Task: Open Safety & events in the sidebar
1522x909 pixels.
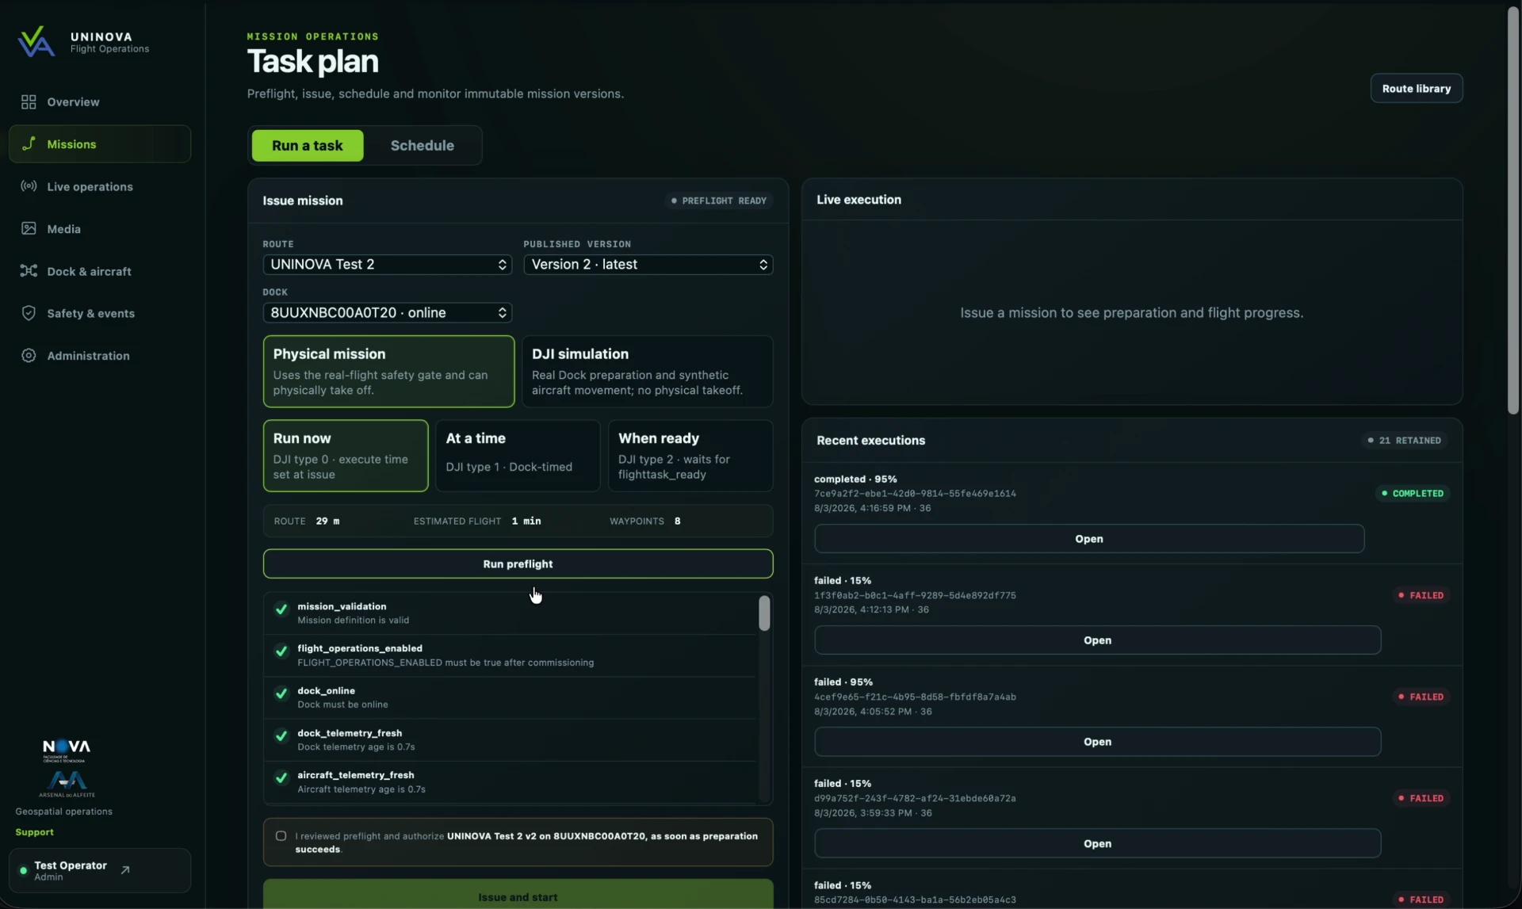Action: pos(100,313)
